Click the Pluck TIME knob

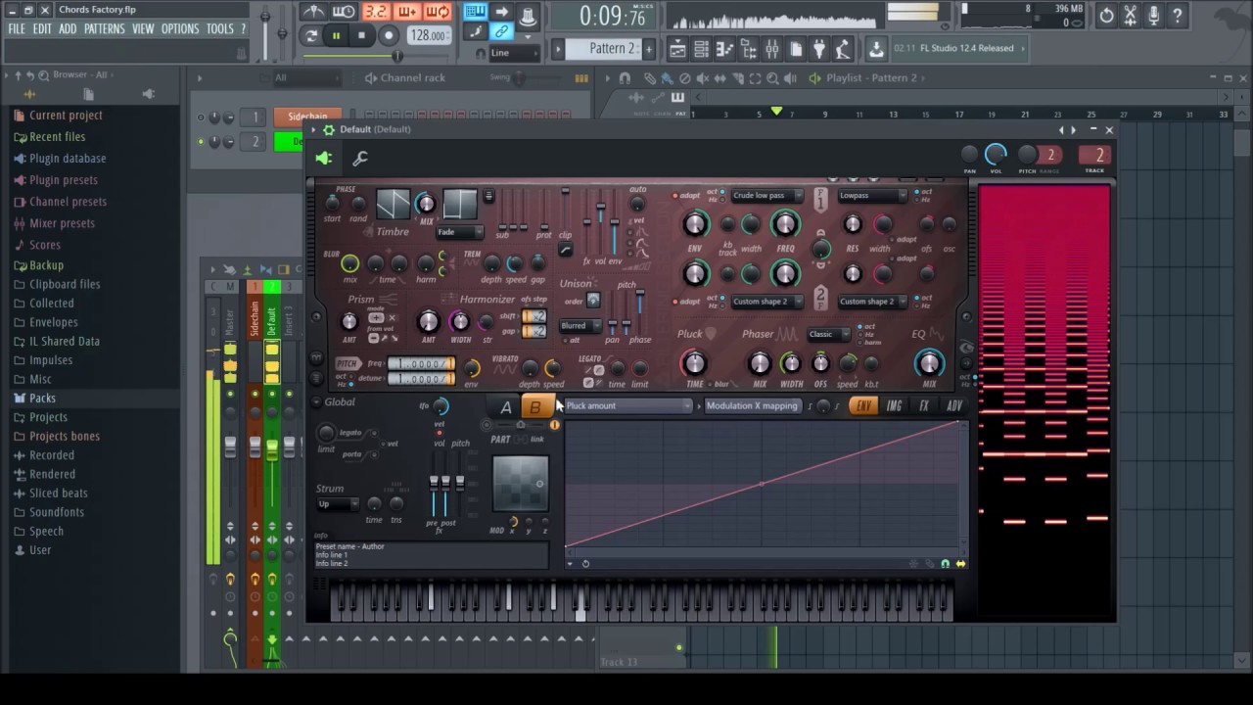coord(694,364)
